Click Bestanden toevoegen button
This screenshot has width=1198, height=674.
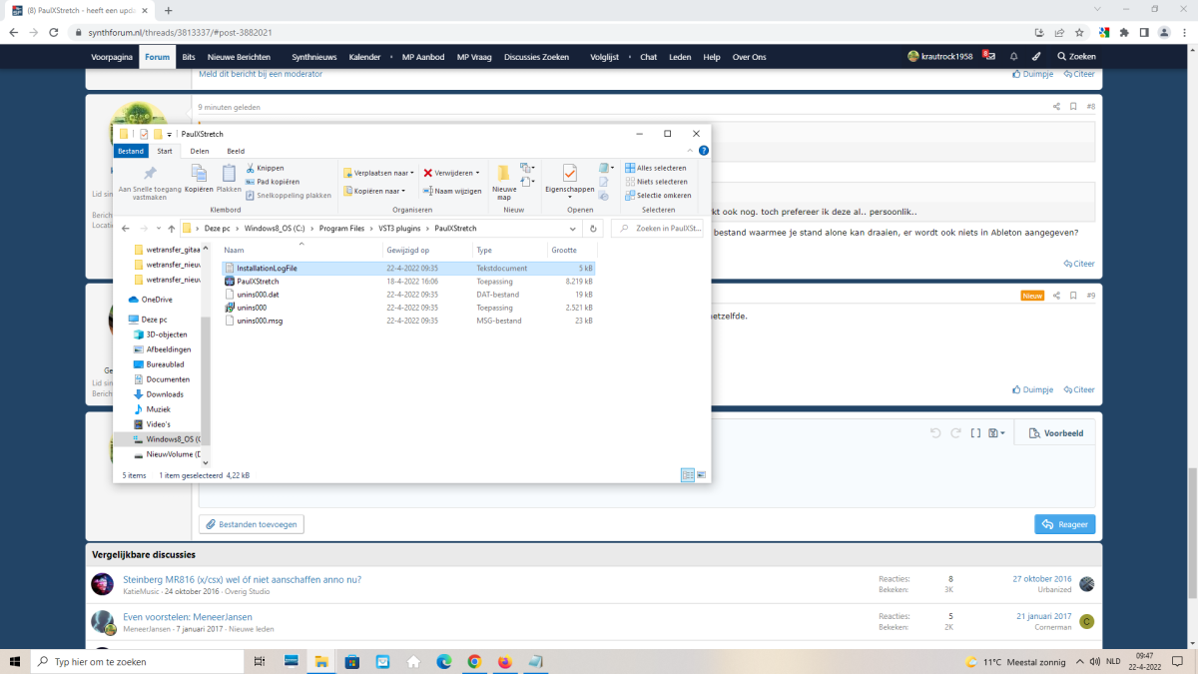point(252,524)
